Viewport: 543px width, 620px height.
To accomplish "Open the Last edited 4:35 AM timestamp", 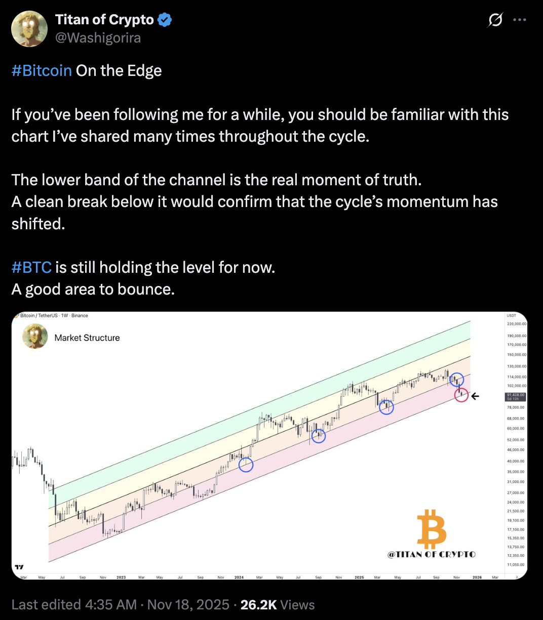I will click(74, 605).
